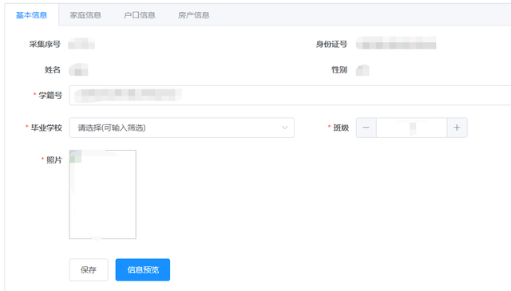Click the blurred 身份证号 value
This screenshot has height=291, width=511.
click(396, 43)
